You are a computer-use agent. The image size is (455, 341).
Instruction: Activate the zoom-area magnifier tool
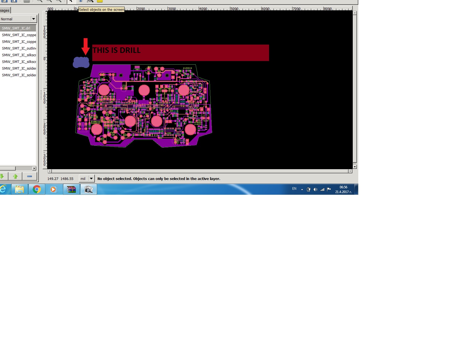tap(90, 1)
